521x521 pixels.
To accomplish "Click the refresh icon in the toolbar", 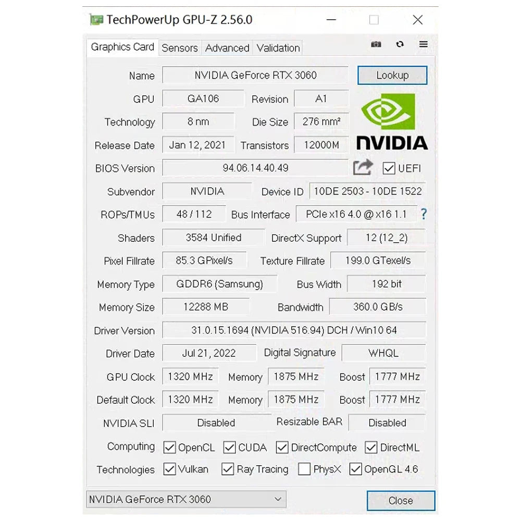I will click(400, 44).
